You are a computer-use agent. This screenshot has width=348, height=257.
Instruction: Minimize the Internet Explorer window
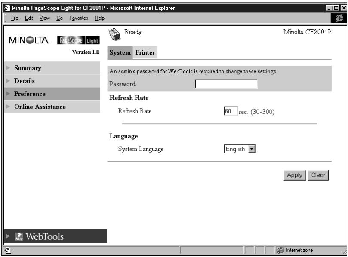point(330,8)
